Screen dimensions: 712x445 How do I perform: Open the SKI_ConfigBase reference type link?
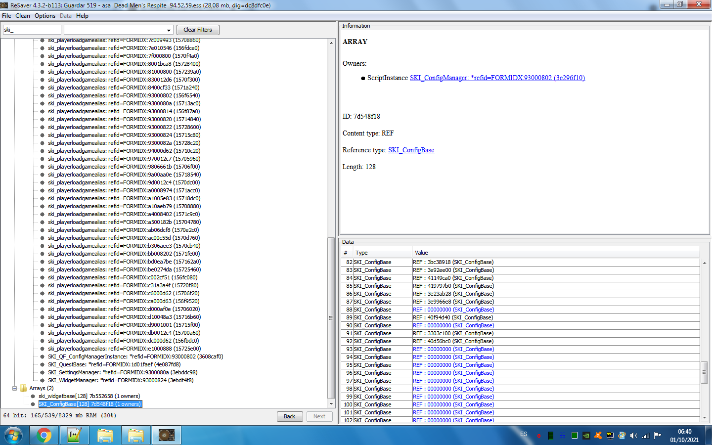pyautogui.click(x=411, y=150)
